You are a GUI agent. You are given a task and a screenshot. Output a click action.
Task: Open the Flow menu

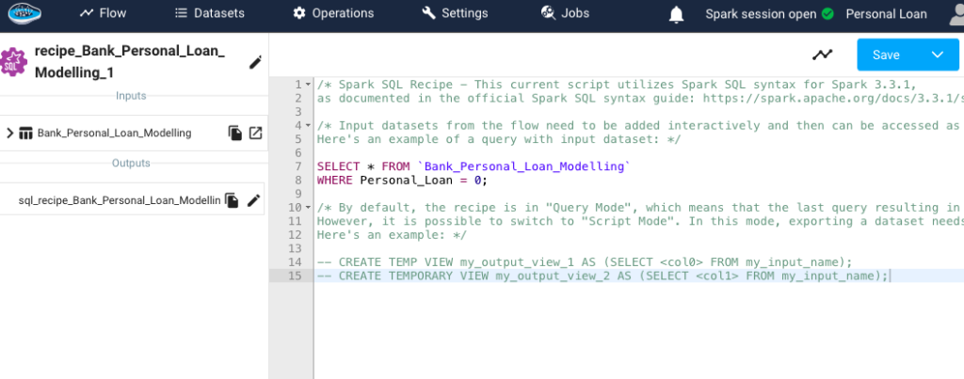point(103,13)
